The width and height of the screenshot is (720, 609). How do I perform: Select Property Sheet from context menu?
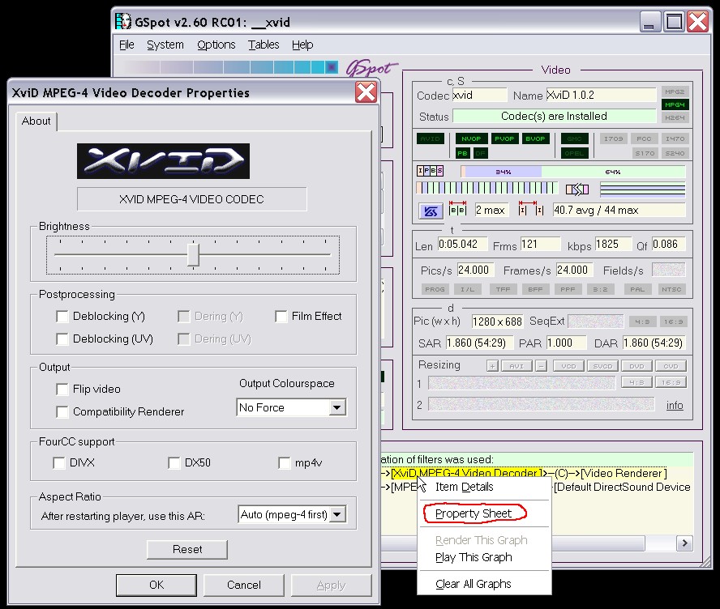[x=474, y=513]
